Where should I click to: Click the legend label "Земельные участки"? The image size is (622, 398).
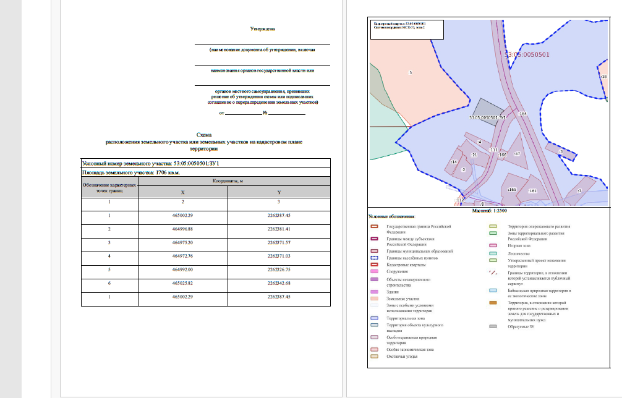(x=403, y=298)
